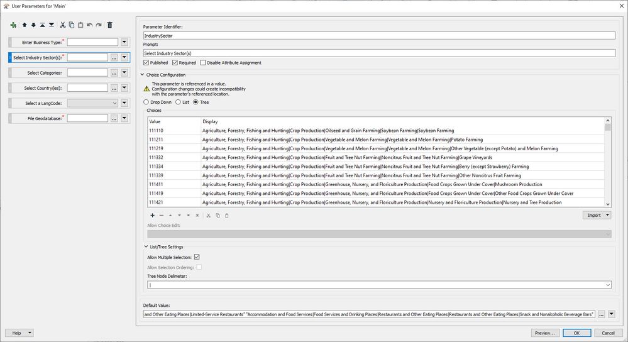Click the Prompt text field
The height and width of the screenshot is (342, 628).
379,53
